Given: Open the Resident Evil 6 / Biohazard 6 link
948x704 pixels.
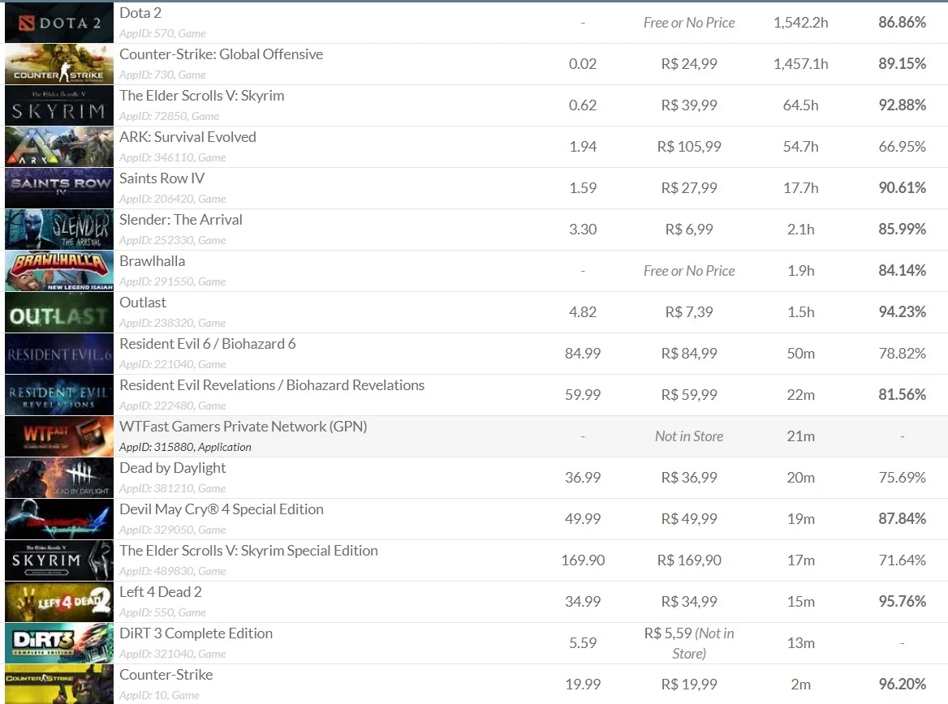Looking at the screenshot, I should (x=208, y=344).
